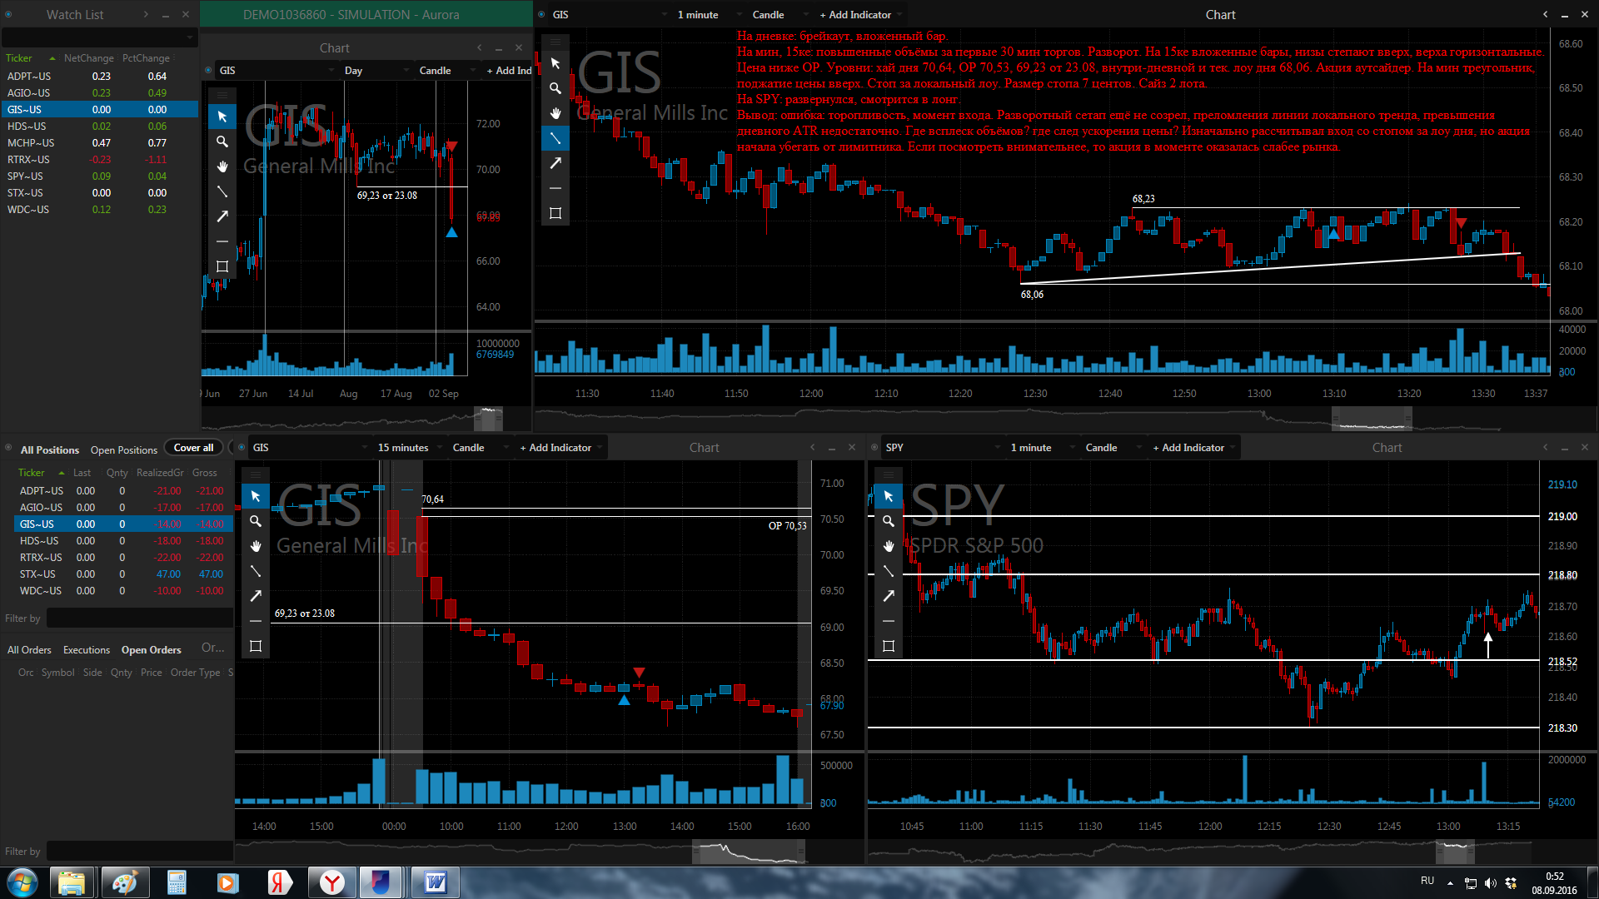Select the horizontal line tool in the day chart

[222, 241]
